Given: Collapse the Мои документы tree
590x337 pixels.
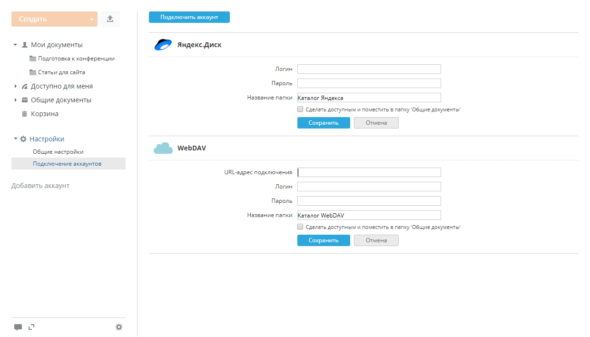Looking at the screenshot, I should click(15, 45).
